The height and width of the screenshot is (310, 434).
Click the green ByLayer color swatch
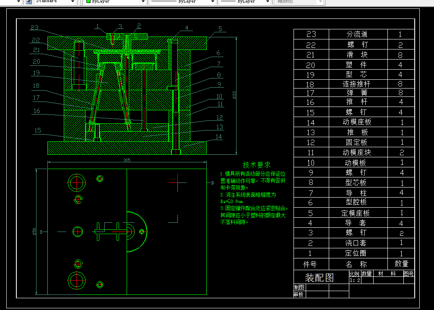[x=88, y=1]
